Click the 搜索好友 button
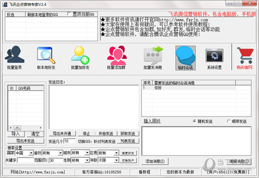The width and height of the screenshot is (259, 178). (x=128, y=153)
